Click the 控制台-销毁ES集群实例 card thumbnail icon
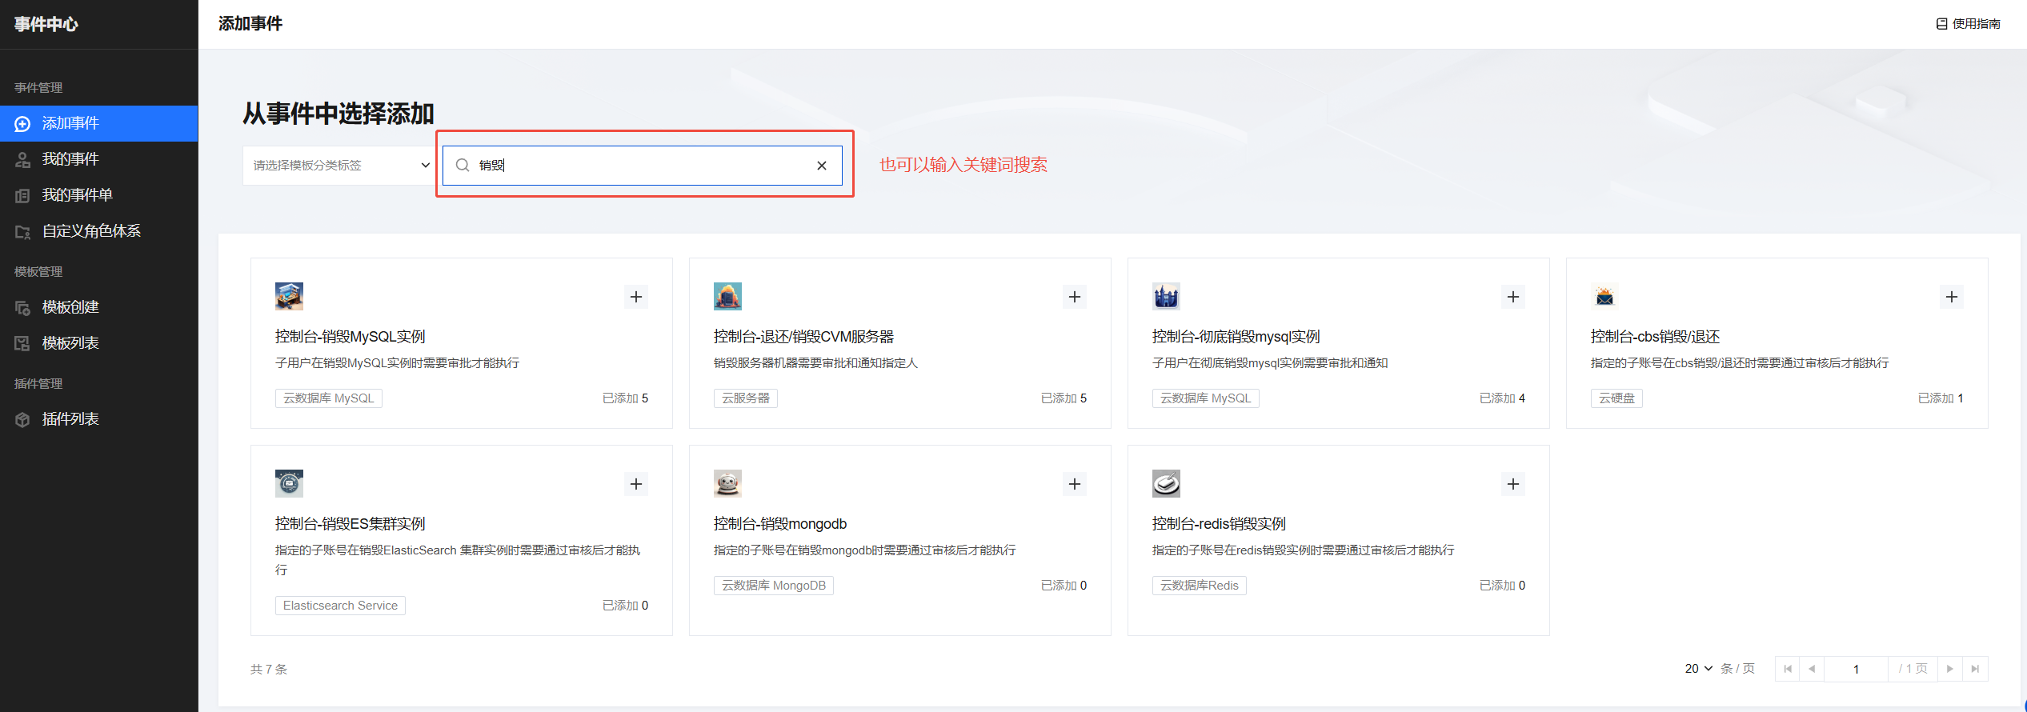The height and width of the screenshot is (712, 2027). point(289,483)
